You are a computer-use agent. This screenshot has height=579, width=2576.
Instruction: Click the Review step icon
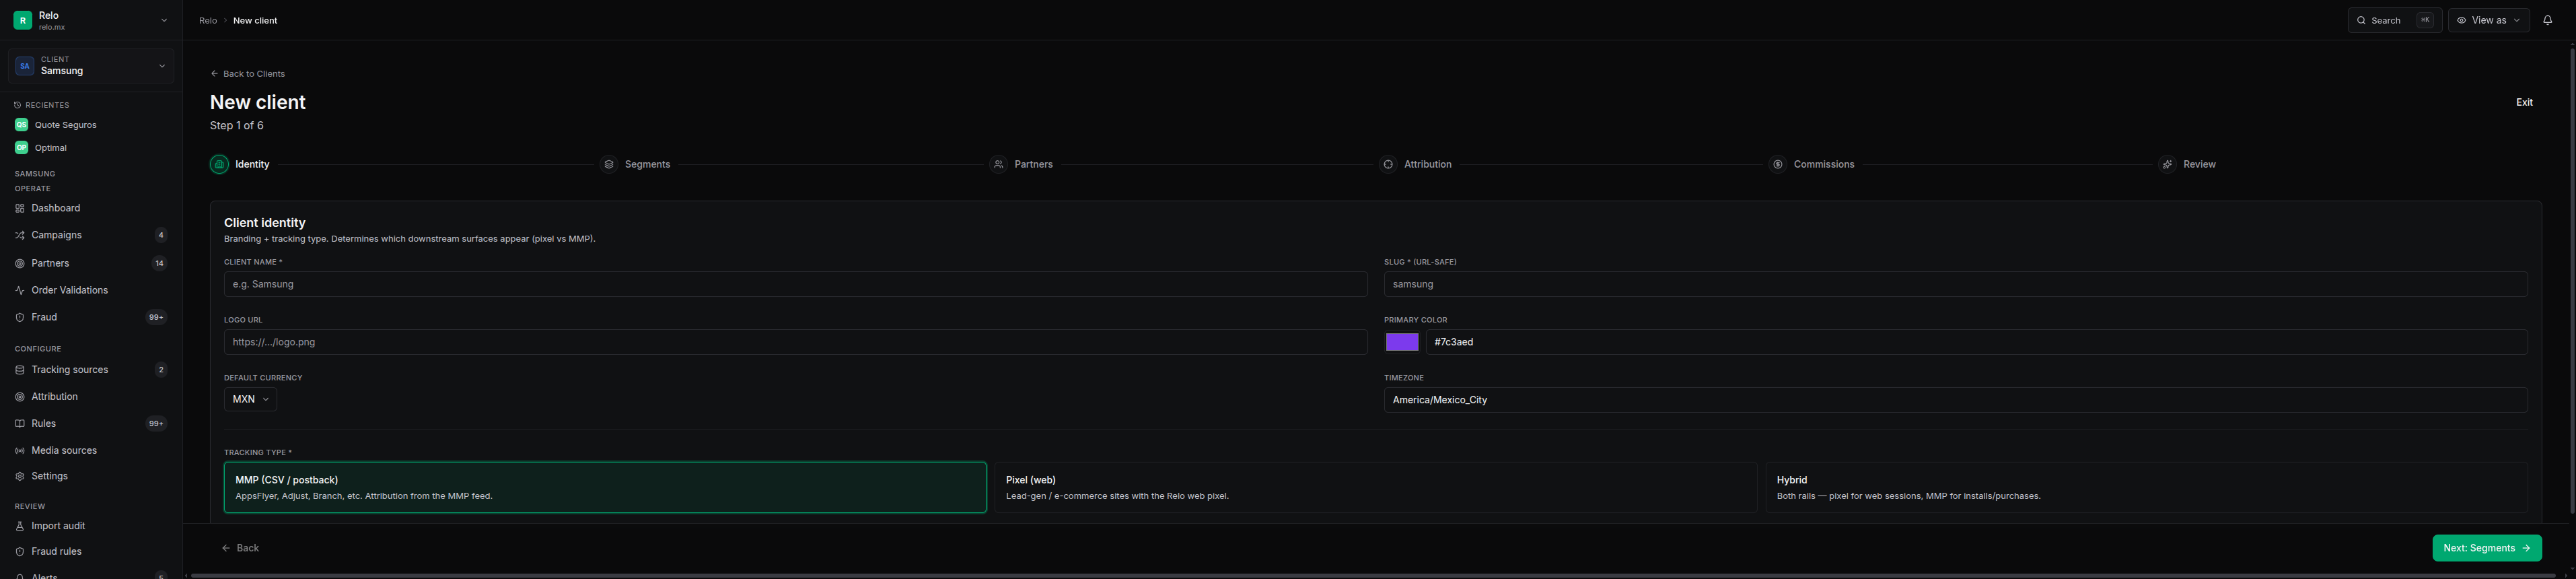2167,164
